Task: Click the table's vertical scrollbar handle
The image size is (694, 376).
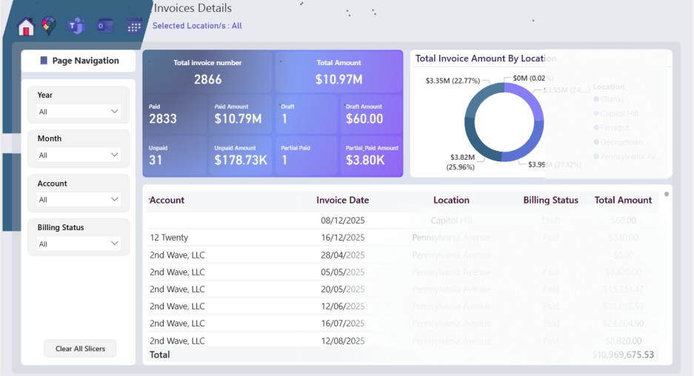Action: click(667, 195)
